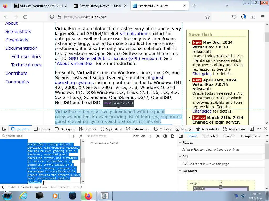Open the list all tabs dropdown
Image resolution: width=269 pixels, height=201 pixels.
pyautogui.click(x=227, y=6)
